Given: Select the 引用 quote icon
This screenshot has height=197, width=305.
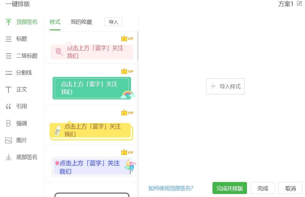Looking at the screenshot, I should tap(8, 106).
